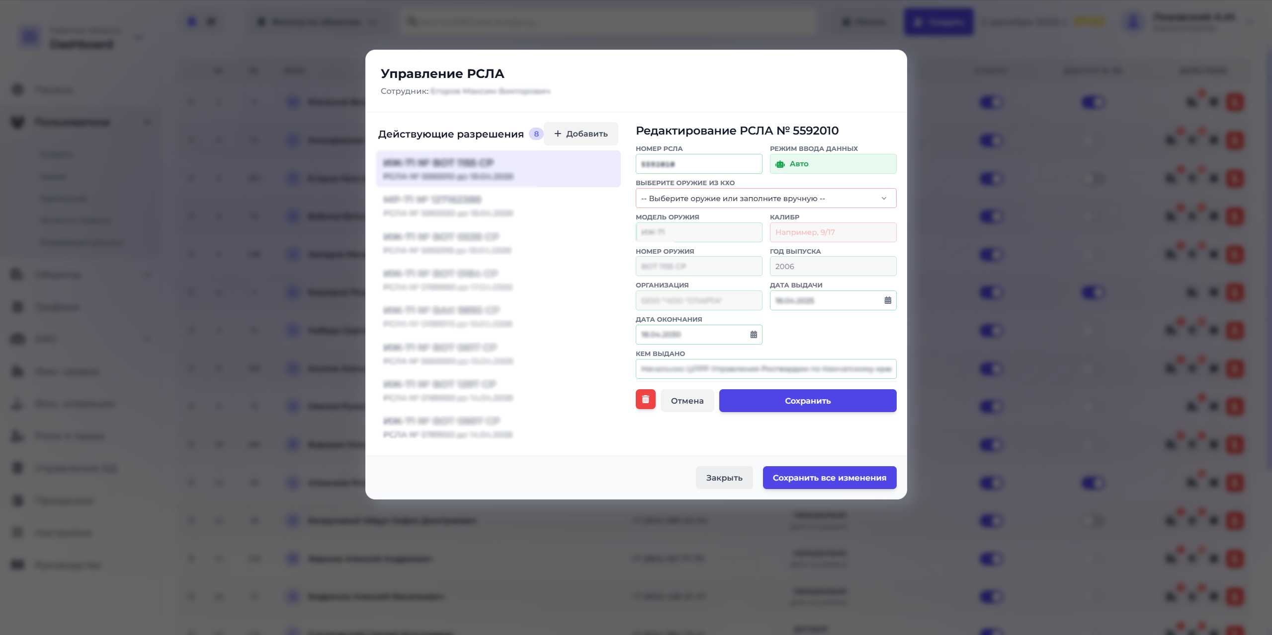Click the Калибр input field
Screen dimensions: 1272x635
833,232
